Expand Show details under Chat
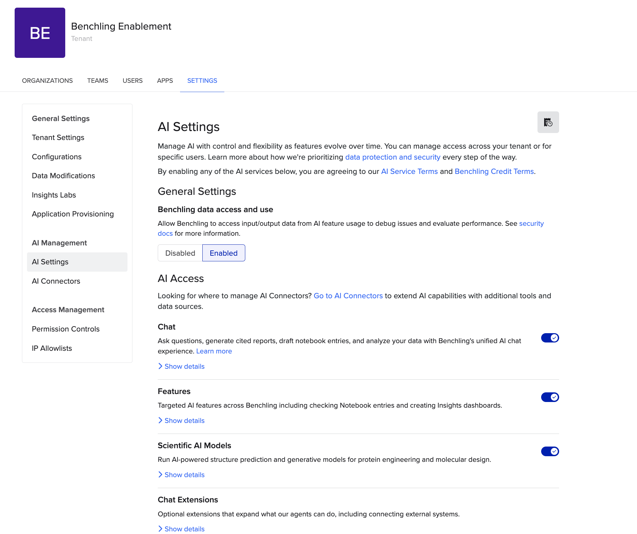The width and height of the screenshot is (637, 534). click(x=181, y=366)
